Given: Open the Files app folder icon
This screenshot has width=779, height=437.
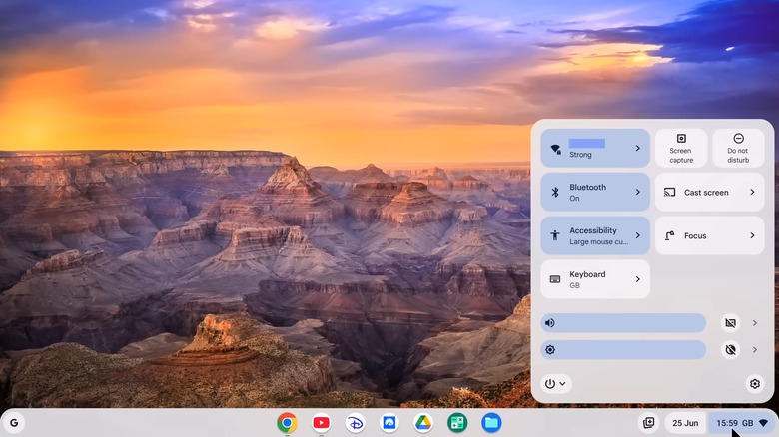Looking at the screenshot, I should pos(491,423).
